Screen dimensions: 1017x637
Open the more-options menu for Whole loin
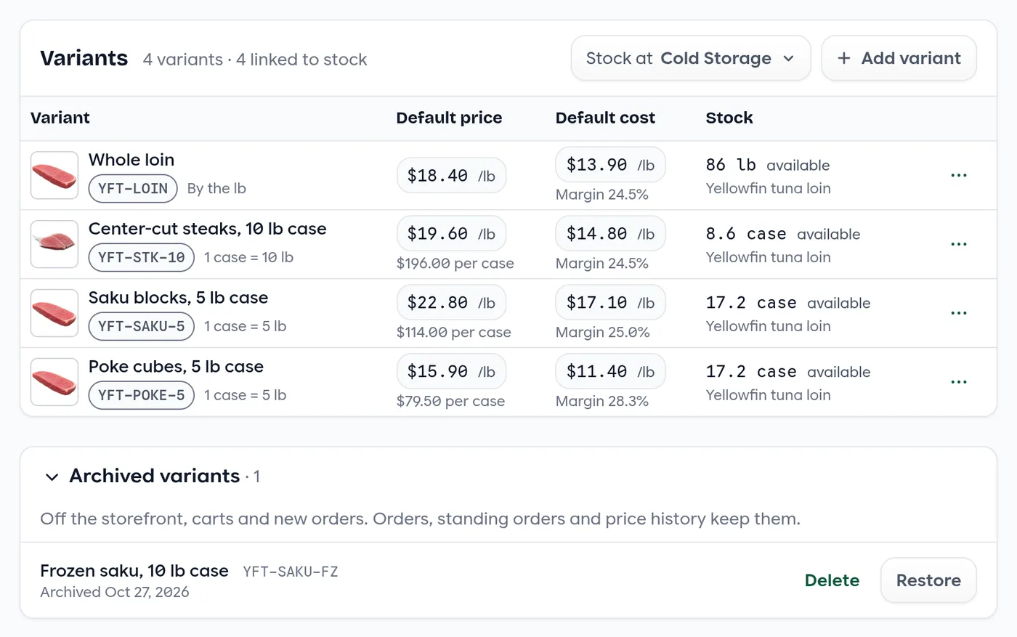959,176
